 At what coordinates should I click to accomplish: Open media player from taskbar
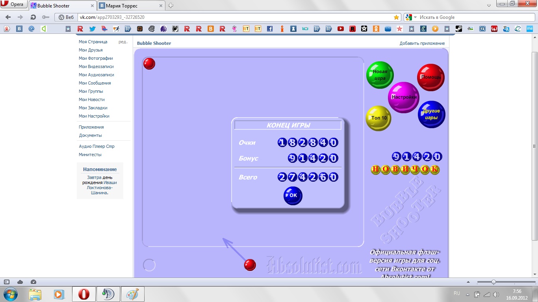point(59,294)
